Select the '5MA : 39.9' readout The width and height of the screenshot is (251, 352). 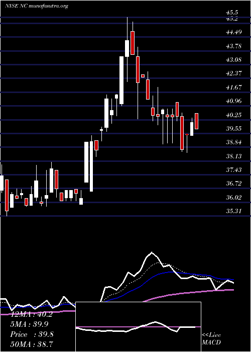click(30, 324)
